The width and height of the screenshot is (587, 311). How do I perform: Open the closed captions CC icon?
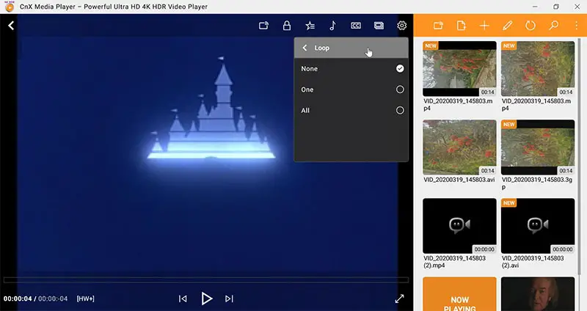pyautogui.click(x=356, y=26)
